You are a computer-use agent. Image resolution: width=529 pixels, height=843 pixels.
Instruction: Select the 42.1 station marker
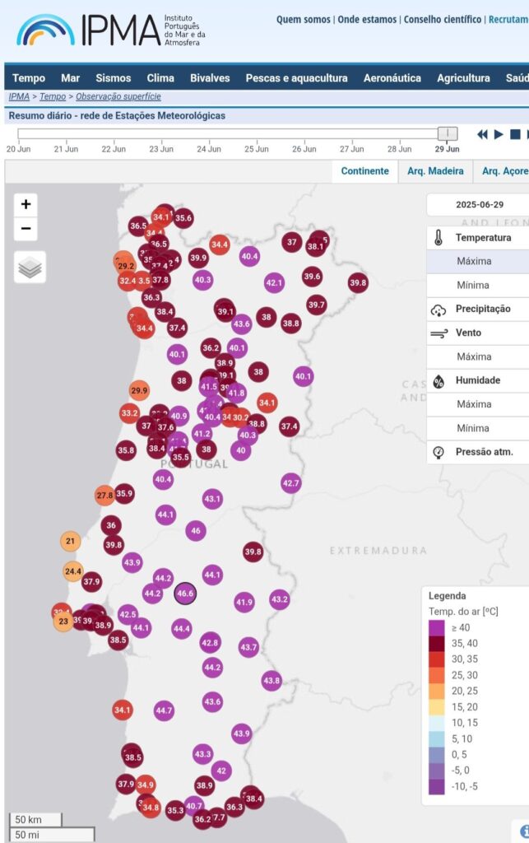pyautogui.click(x=274, y=283)
